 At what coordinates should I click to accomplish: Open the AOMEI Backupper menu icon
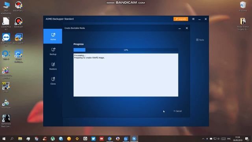click(x=193, y=19)
